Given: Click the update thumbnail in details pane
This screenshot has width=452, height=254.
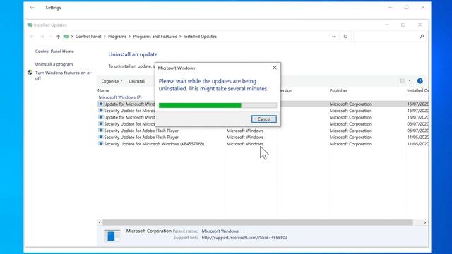Looking at the screenshot, I should click(x=112, y=236).
